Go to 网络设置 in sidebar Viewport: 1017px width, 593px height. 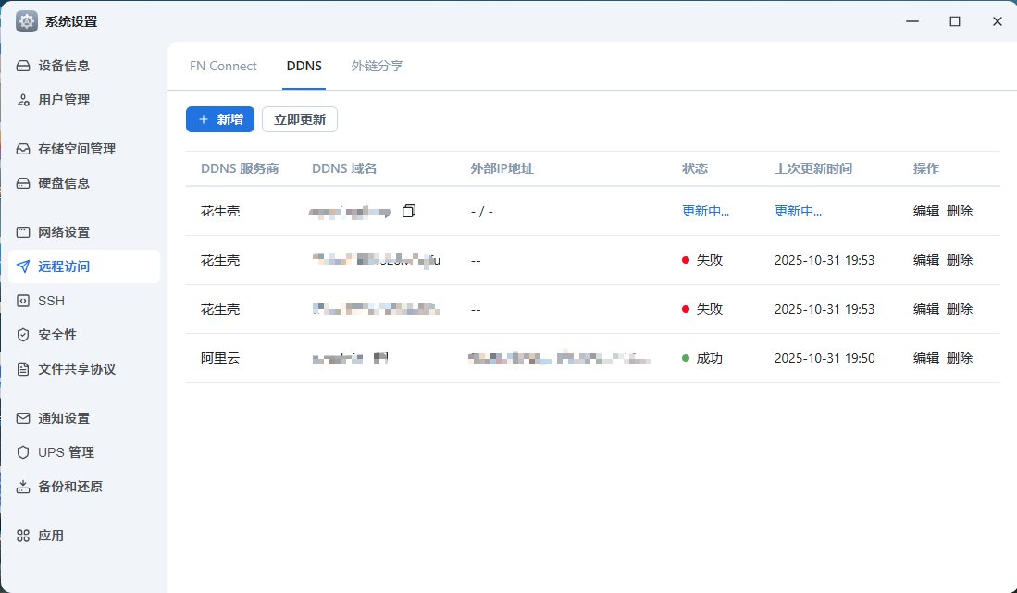click(64, 232)
